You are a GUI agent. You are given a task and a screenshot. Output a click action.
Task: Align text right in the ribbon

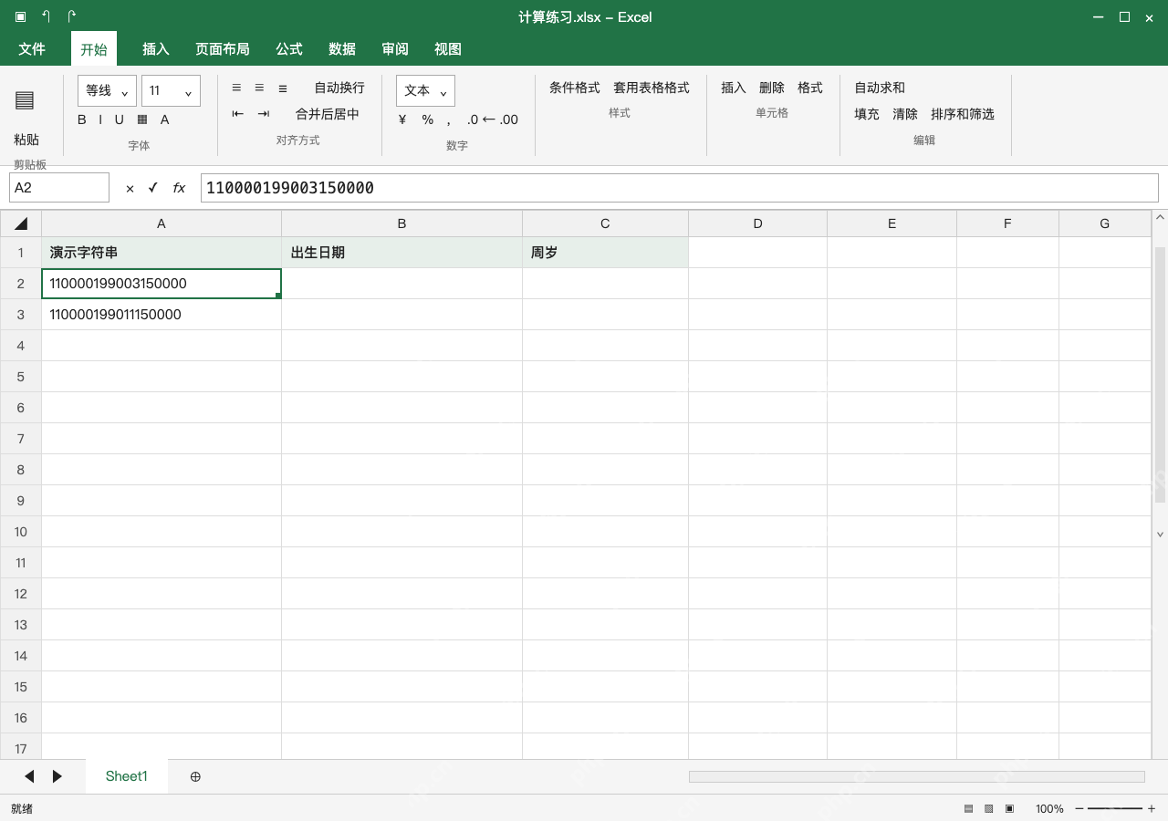pos(283,88)
